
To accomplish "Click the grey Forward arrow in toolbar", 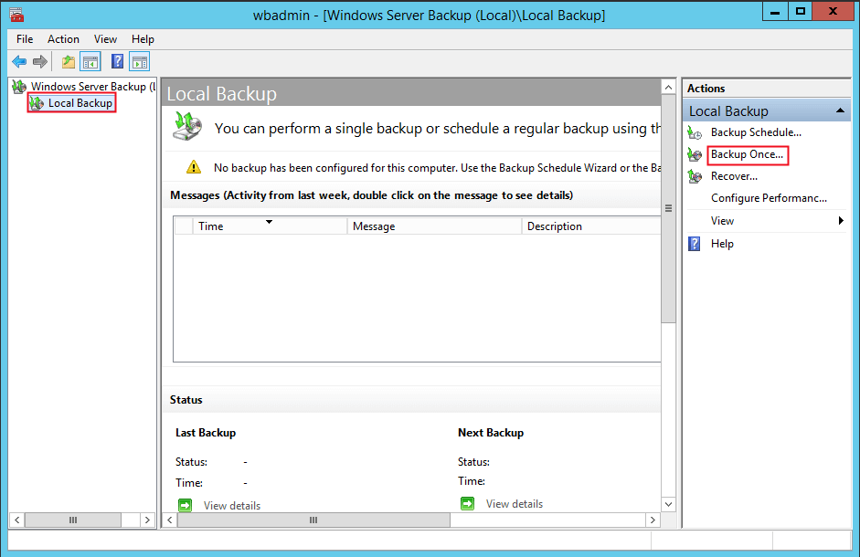I will [x=40, y=61].
